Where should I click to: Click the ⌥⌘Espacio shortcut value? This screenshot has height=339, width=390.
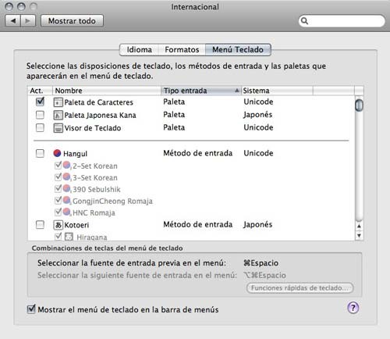(264, 275)
